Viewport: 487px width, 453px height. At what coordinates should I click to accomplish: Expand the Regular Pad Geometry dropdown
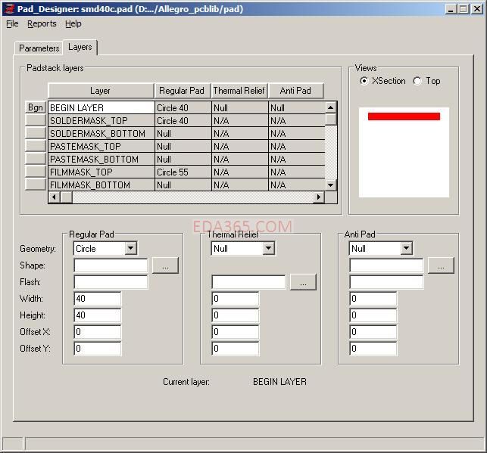130,248
